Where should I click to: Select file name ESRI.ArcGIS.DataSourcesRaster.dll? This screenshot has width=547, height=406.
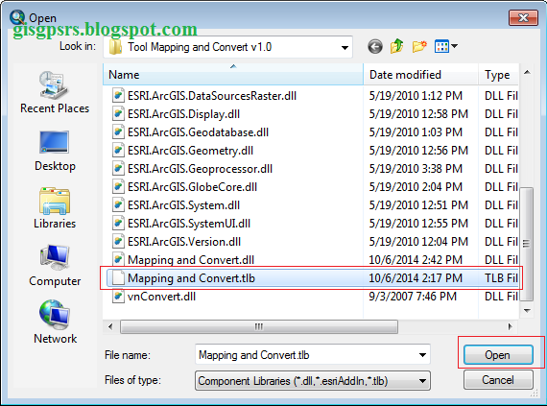tap(212, 96)
